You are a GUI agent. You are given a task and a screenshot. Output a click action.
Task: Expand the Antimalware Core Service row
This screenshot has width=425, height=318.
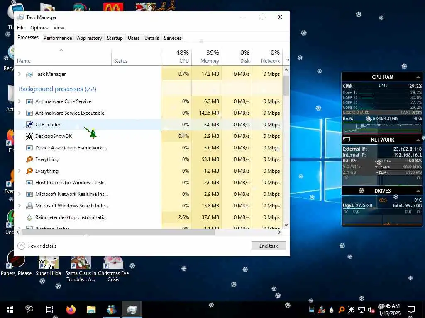tap(20, 101)
